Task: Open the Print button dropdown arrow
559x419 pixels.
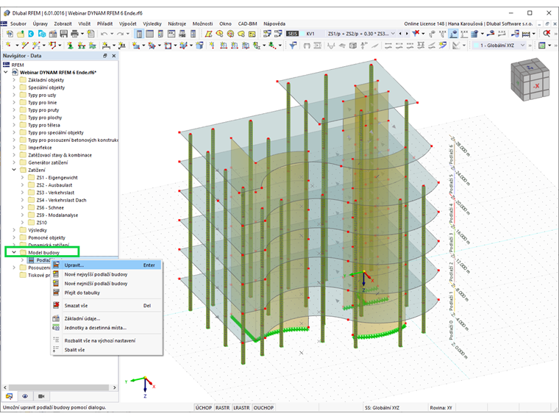Action: tap(82, 34)
